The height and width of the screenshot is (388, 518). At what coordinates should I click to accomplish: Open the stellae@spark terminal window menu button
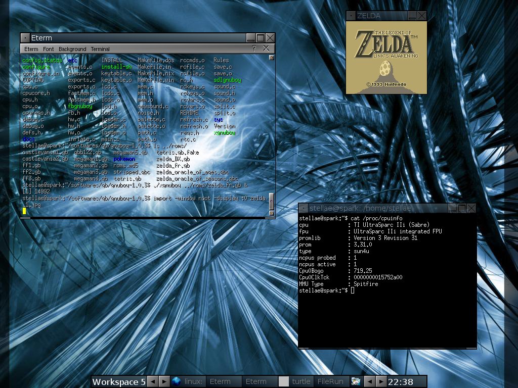(303, 208)
